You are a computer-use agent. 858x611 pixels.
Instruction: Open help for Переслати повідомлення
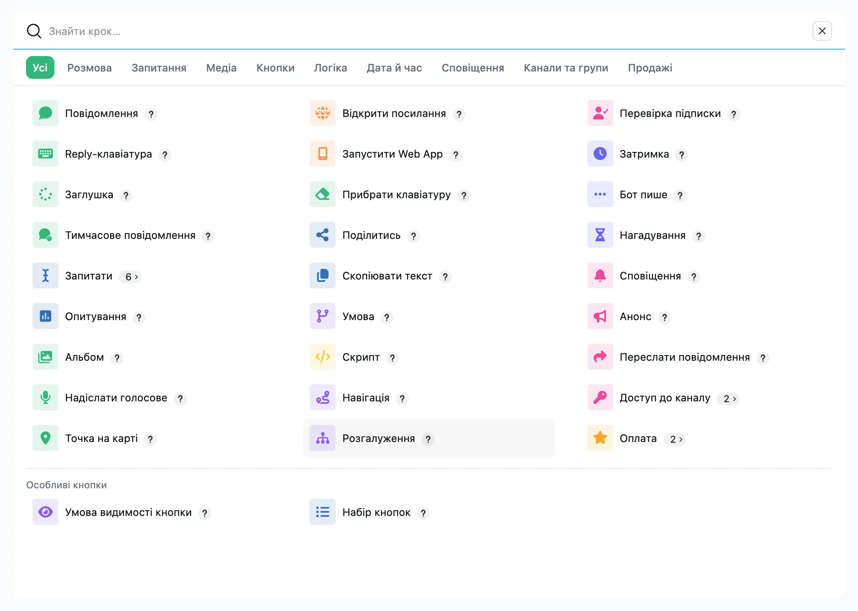click(763, 358)
